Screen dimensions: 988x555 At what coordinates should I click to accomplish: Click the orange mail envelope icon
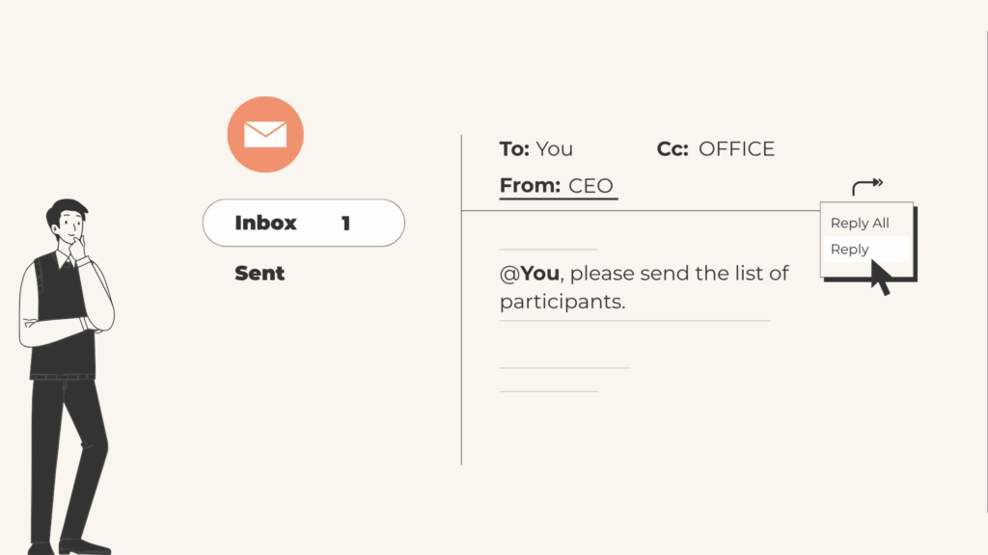tap(265, 134)
